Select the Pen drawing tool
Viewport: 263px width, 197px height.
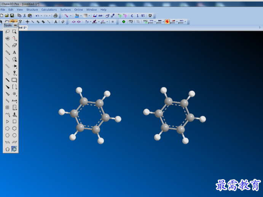coord(14,59)
